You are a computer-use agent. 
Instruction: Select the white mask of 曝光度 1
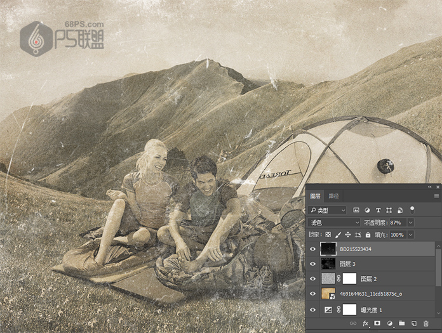pos(349,310)
